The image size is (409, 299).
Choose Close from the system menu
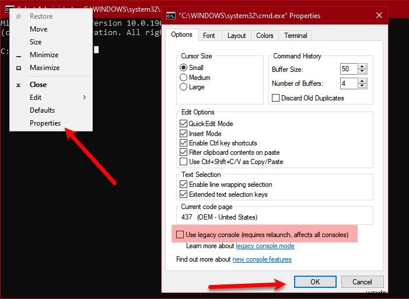click(x=51, y=84)
